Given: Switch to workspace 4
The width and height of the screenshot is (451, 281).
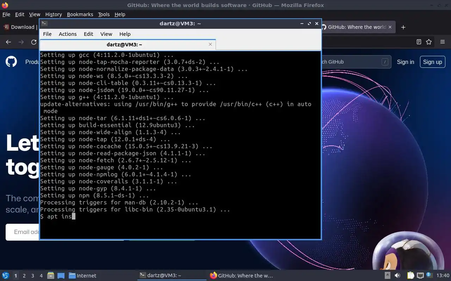Looking at the screenshot, I should 41,276.
